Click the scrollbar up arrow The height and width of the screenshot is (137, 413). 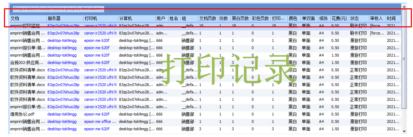(404, 5)
